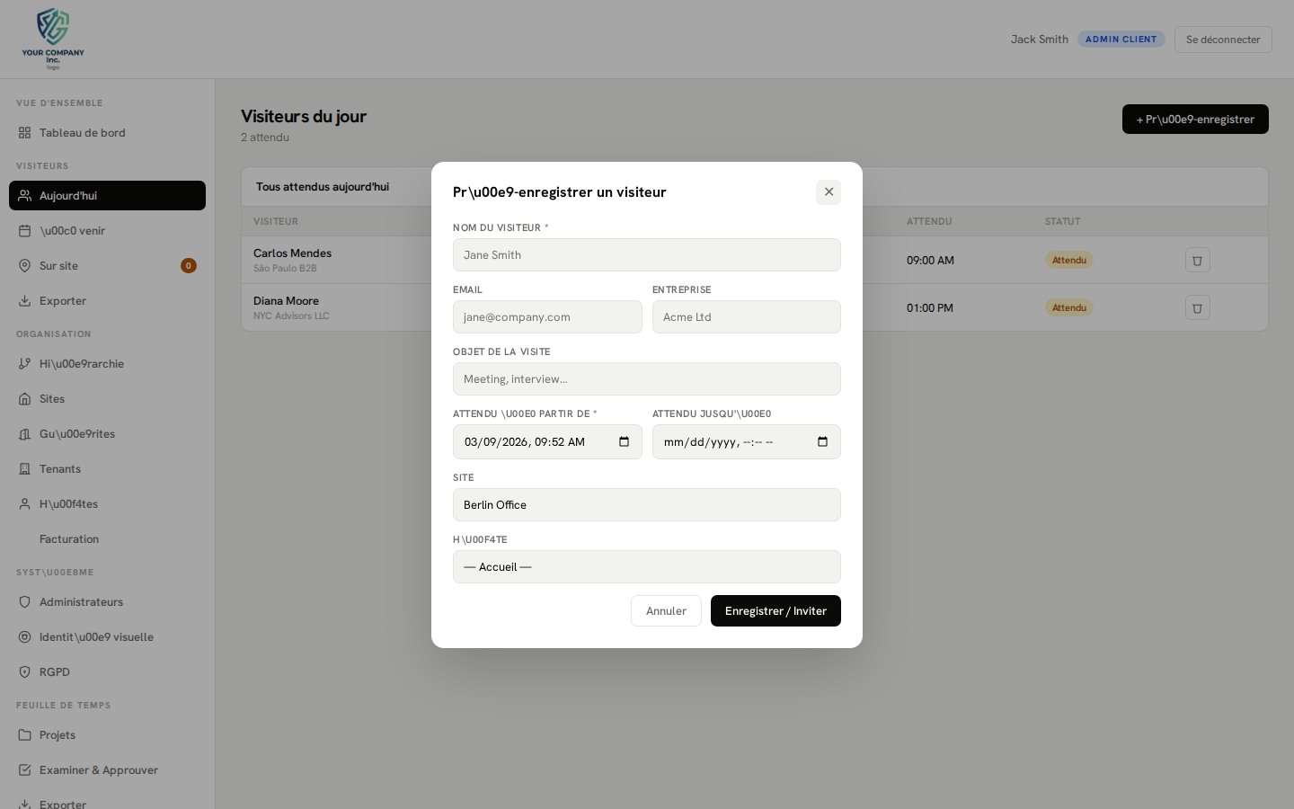Click the Enregistrer / Inviter button
Screen dimensions: 1294x809
(776, 610)
